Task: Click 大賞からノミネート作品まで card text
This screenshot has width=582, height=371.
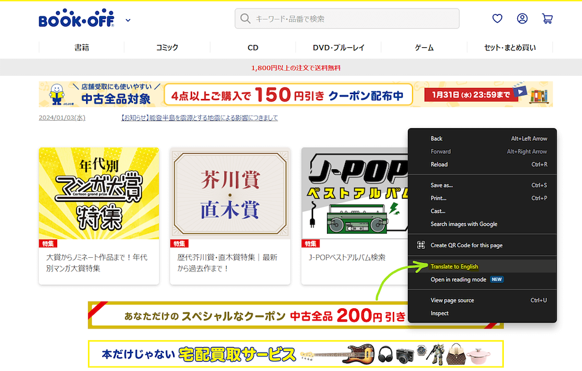Action: (x=97, y=262)
